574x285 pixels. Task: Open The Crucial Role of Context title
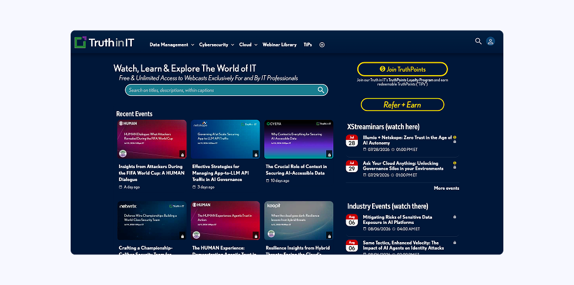point(296,170)
